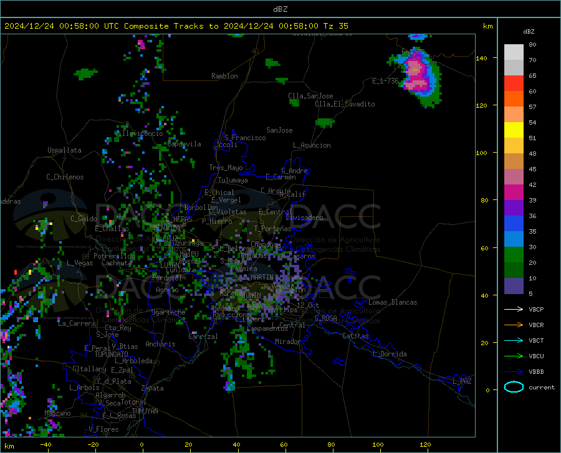Click the white VBCP arrow in the legend

[x=514, y=309]
